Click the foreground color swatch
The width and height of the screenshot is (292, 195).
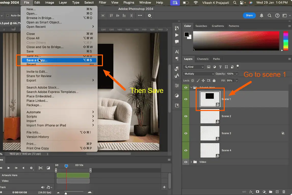[187, 34]
